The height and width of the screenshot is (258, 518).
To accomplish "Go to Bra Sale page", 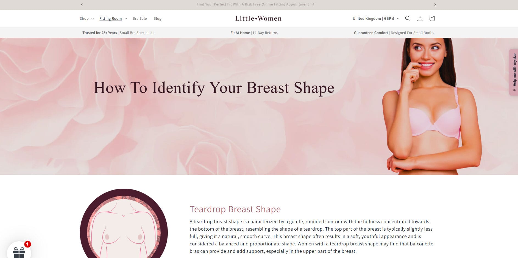I will coord(140,18).
